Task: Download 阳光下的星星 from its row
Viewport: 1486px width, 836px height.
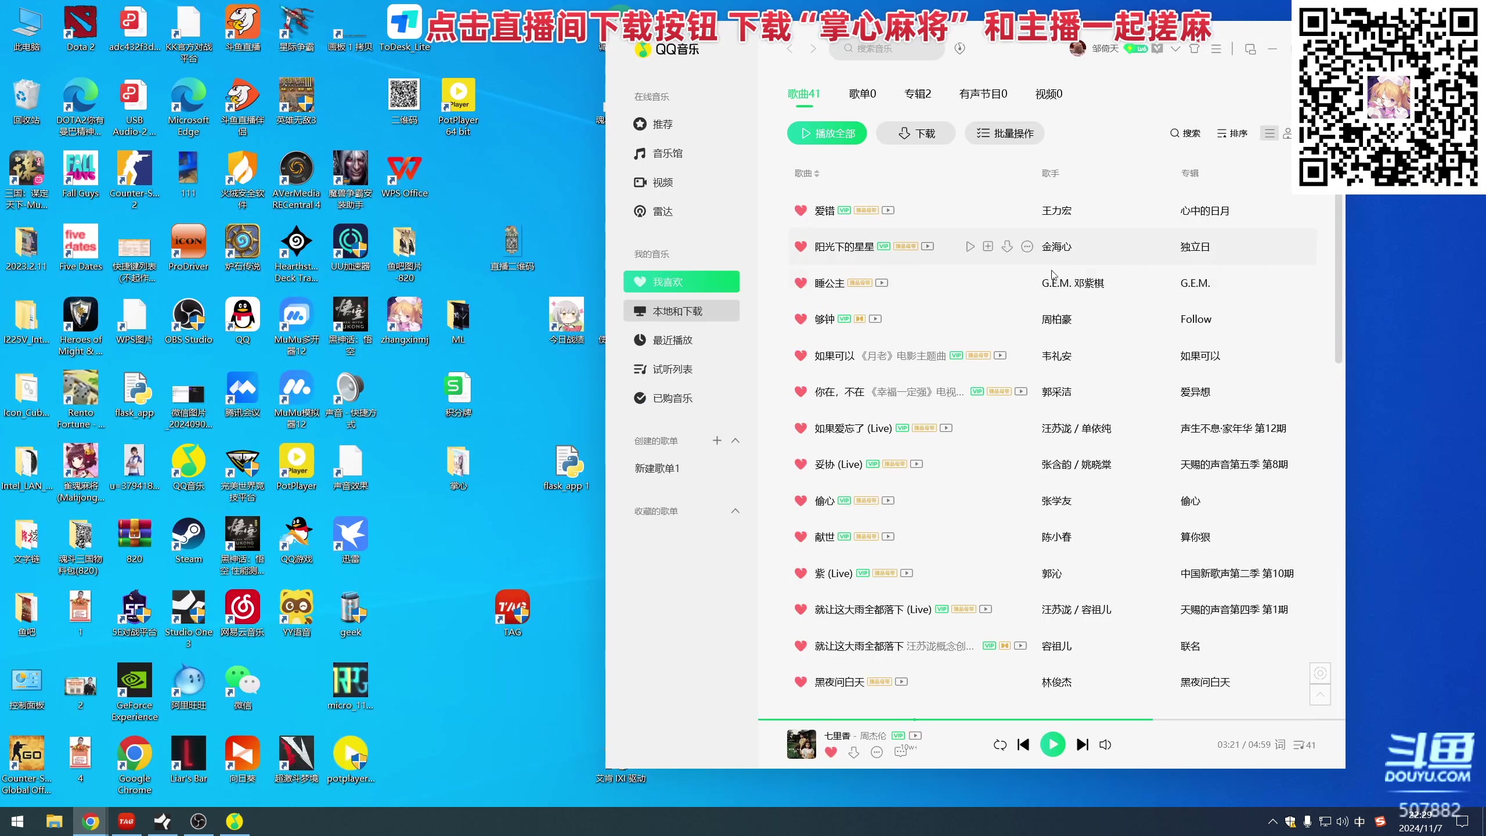Action: [x=1007, y=247]
